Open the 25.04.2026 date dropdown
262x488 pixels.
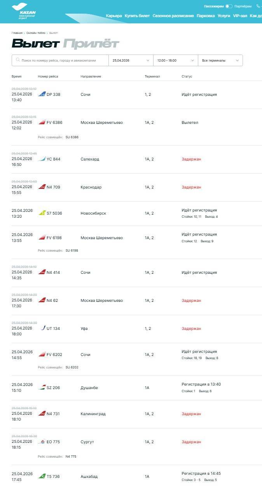coord(131,60)
